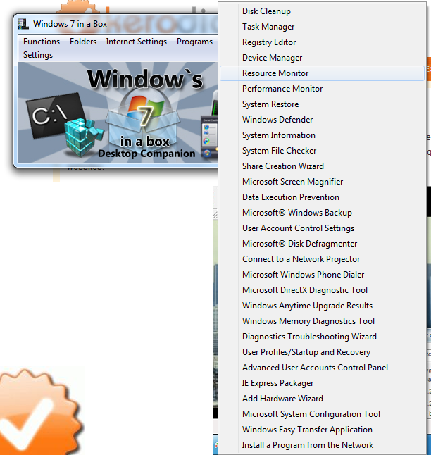Viewport: 431px width, 455px height.
Task: Open Data Execution Prevention
Action: coord(322,197)
